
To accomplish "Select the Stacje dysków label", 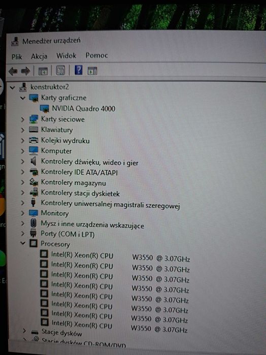I will 61,333.
